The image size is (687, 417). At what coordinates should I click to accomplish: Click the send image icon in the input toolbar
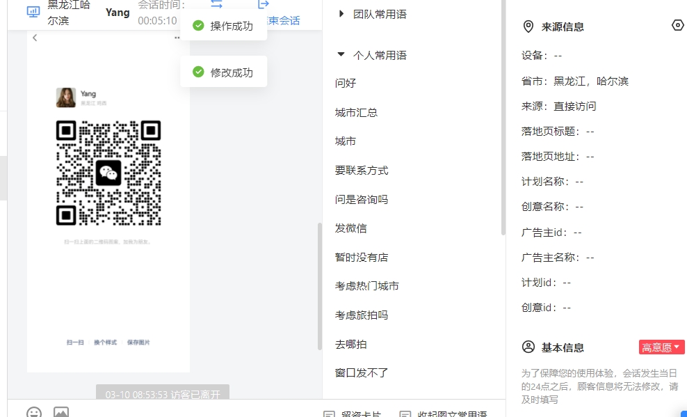tap(61, 412)
